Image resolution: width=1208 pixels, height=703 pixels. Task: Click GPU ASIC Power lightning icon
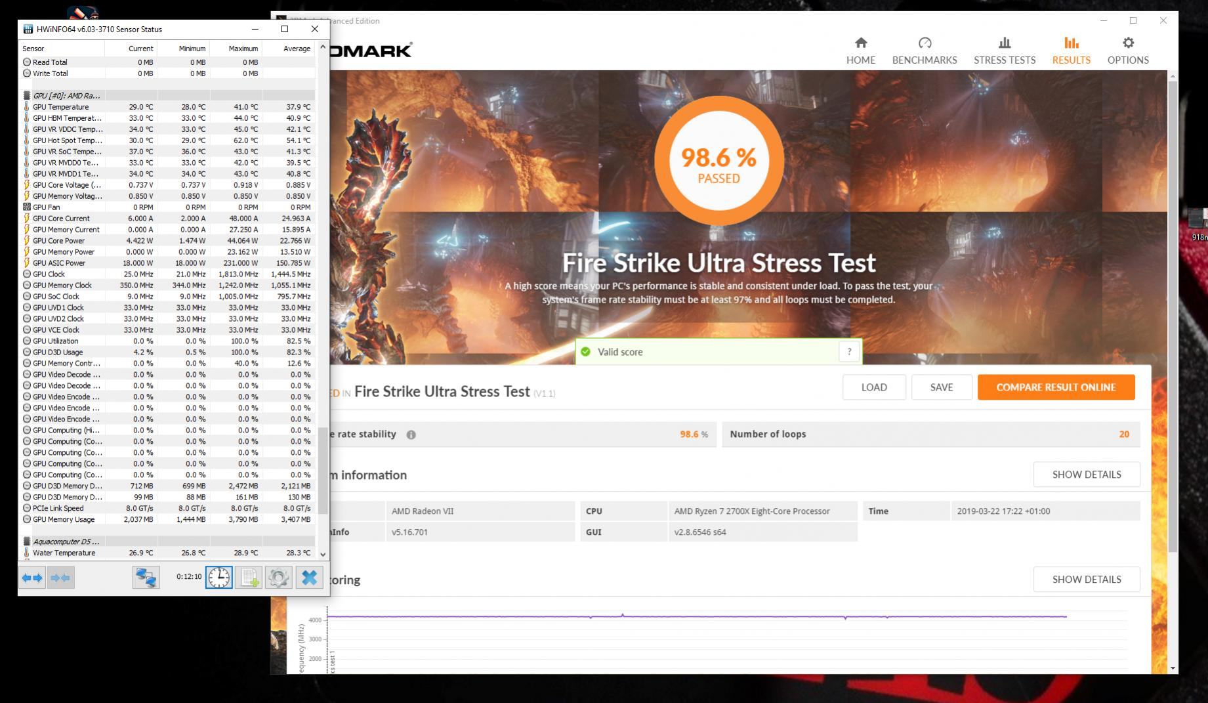click(27, 263)
